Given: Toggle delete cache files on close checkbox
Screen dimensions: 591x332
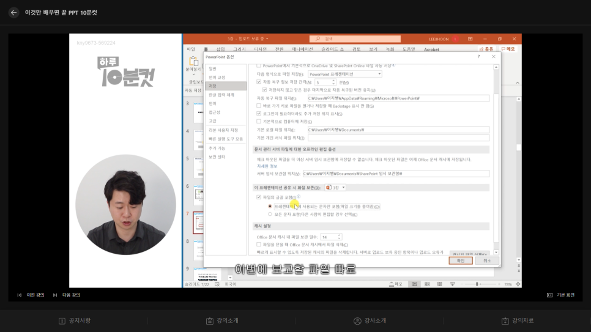Looking at the screenshot, I should coord(259,245).
